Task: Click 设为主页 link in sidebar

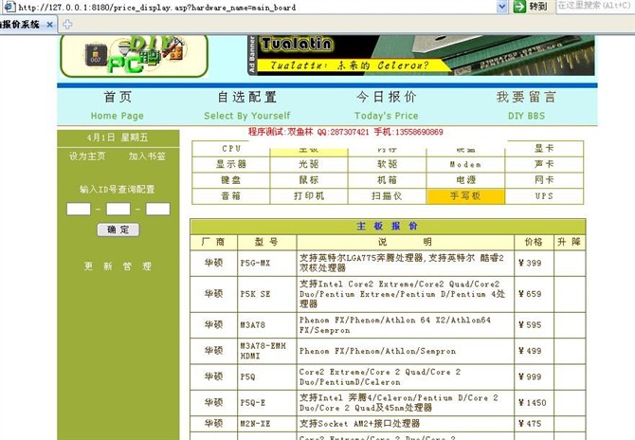Action: pos(87,156)
